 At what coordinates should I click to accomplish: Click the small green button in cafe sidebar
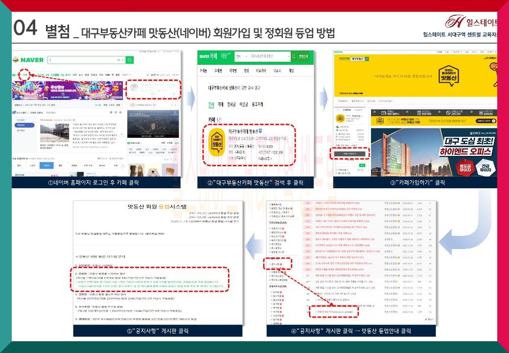click(x=362, y=165)
